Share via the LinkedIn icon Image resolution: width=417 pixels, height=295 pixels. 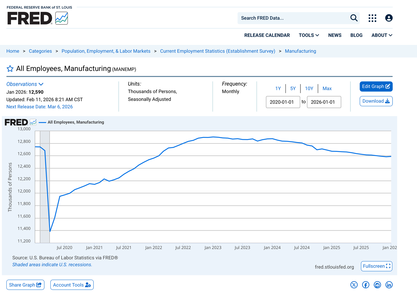(389, 285)
